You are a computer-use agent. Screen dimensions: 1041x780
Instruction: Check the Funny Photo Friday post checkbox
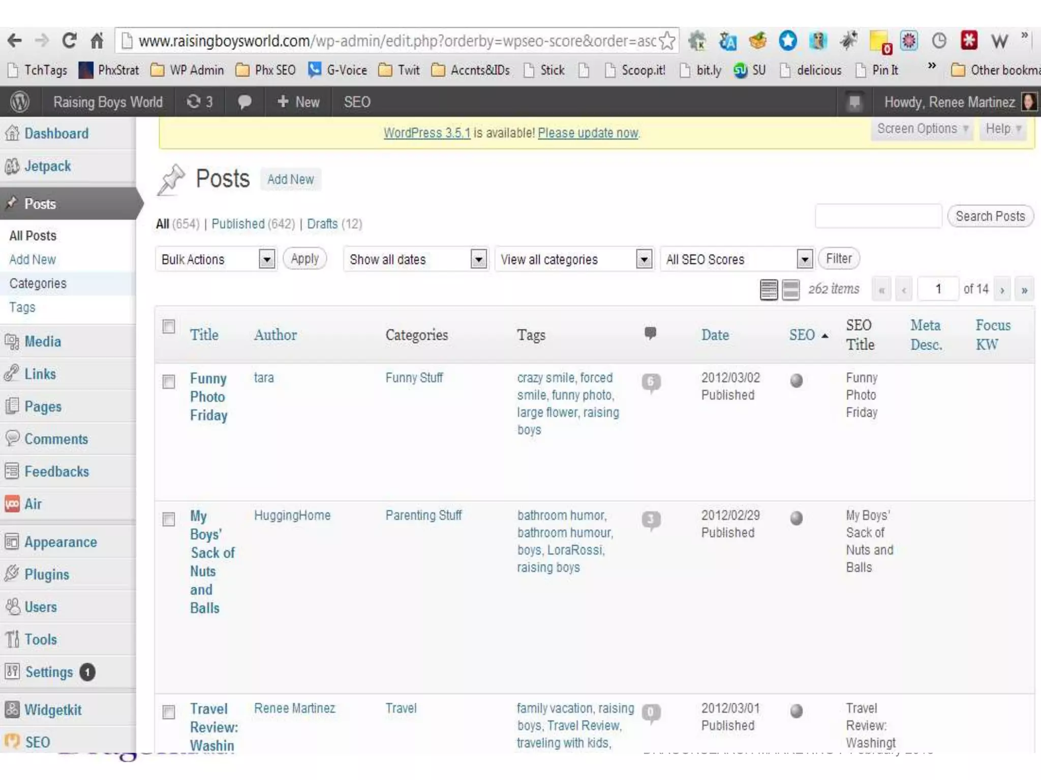(x=169, y=381)
